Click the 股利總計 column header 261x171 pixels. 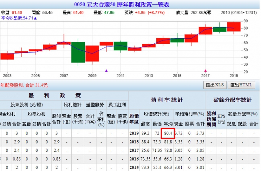point(72,104)
